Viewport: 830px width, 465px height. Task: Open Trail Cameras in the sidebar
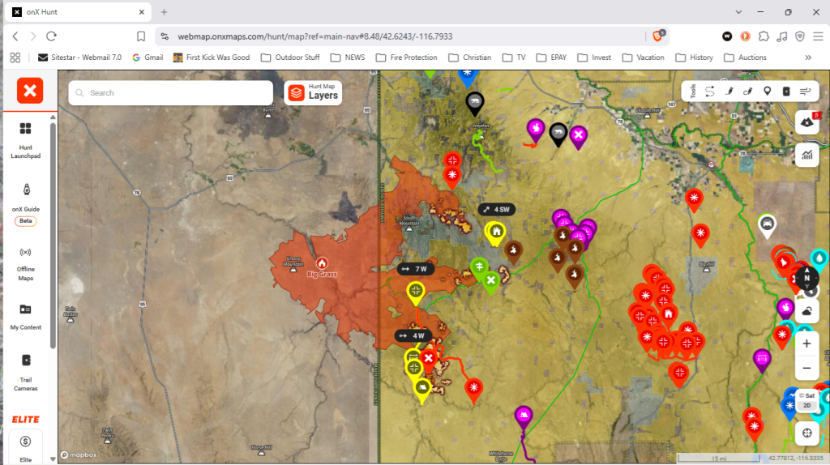point(25,373)
